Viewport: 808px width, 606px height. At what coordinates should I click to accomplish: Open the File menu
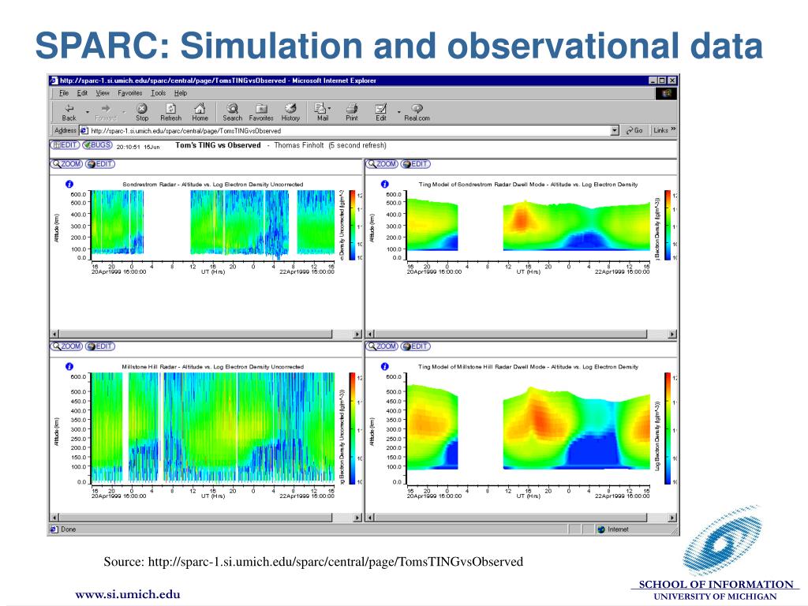[64, 93]
